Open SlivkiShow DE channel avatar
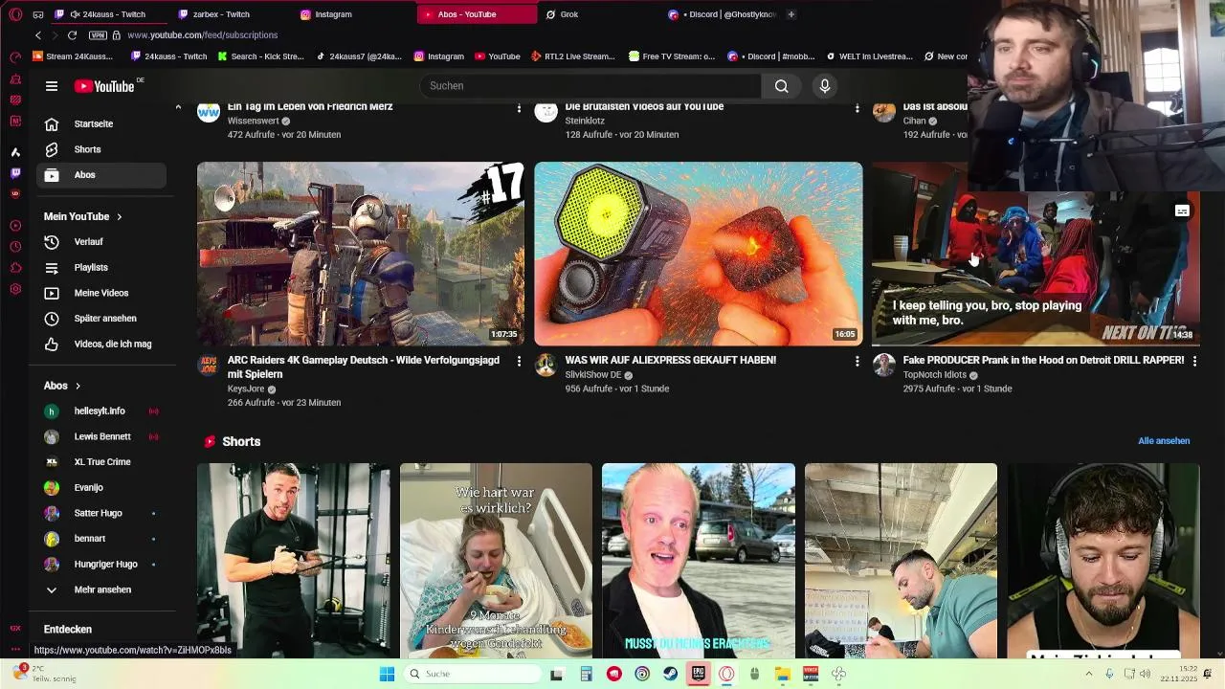 [546, 365]
